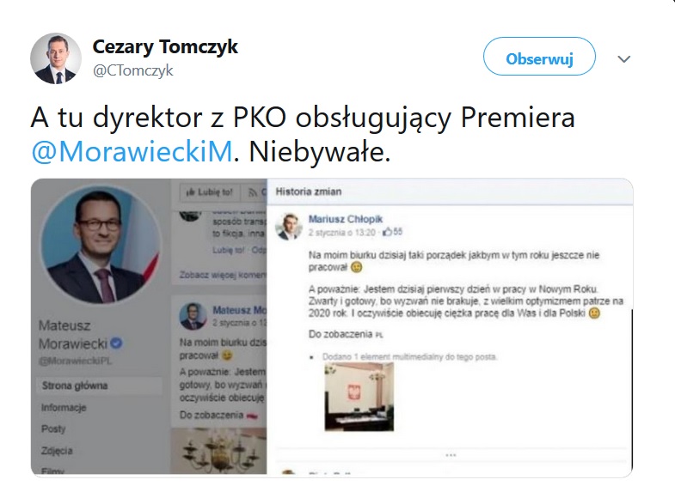
Task: Open Mateusz Morawiecki's round profile picture
Action: click(101, 244)
